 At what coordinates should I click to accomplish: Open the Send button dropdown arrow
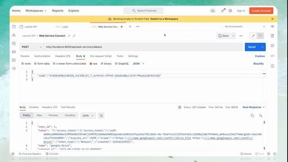pyautogui.click(x=262, y=47)
